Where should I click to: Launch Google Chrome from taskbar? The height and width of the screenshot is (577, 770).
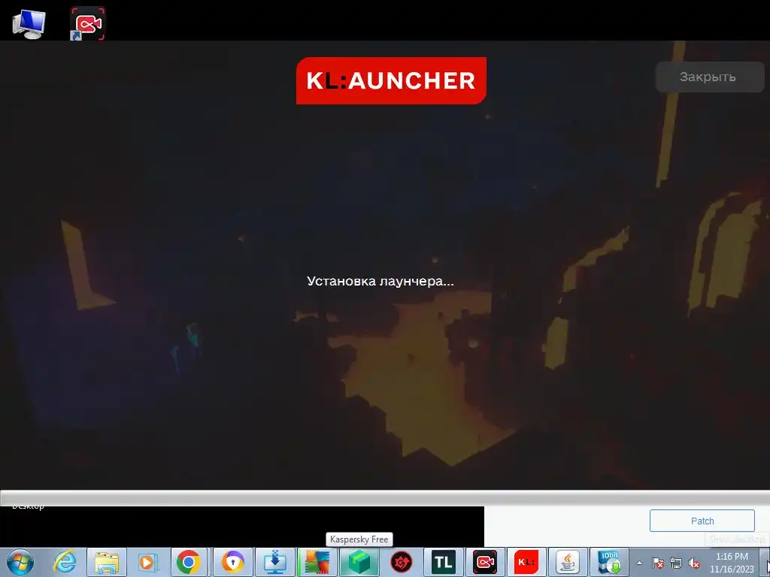coord(189,562)
